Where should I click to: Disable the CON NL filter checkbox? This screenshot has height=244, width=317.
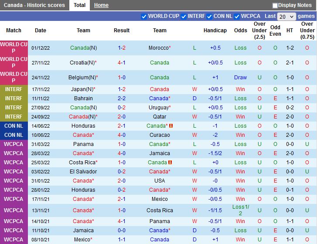[210, 17]
